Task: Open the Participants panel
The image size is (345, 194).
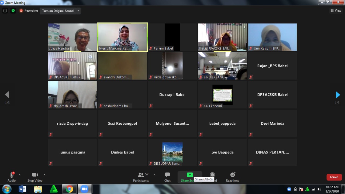Action: coord(141,177)
